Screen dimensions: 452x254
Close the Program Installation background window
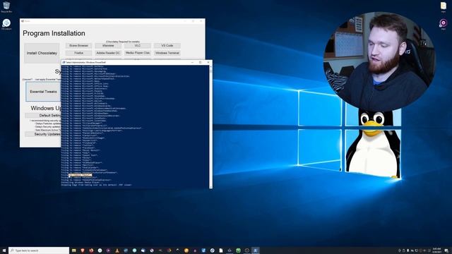201,21
